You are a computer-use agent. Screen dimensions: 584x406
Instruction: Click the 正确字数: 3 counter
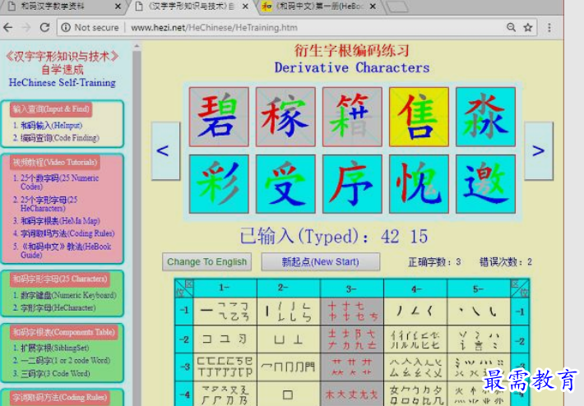(x=434, y=262)
